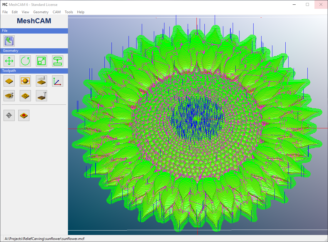
Task: Click the black crosshair target icon
Action: click(9, 115)
